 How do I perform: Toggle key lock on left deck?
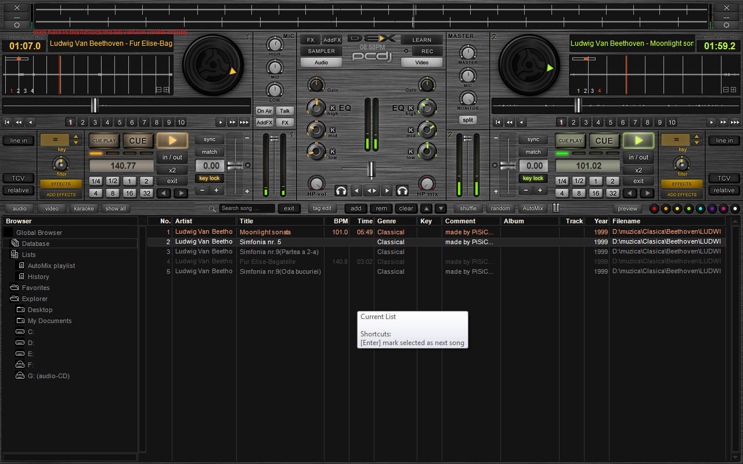click(x=210, y=178)
